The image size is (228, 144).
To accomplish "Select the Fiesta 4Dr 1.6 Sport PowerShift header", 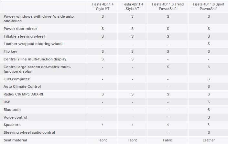I will [209, 6].
